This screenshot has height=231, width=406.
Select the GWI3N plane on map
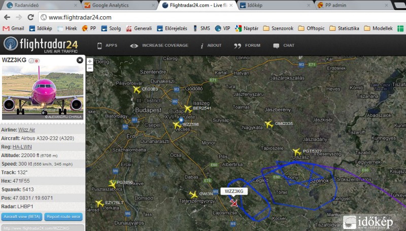(193, 195)
